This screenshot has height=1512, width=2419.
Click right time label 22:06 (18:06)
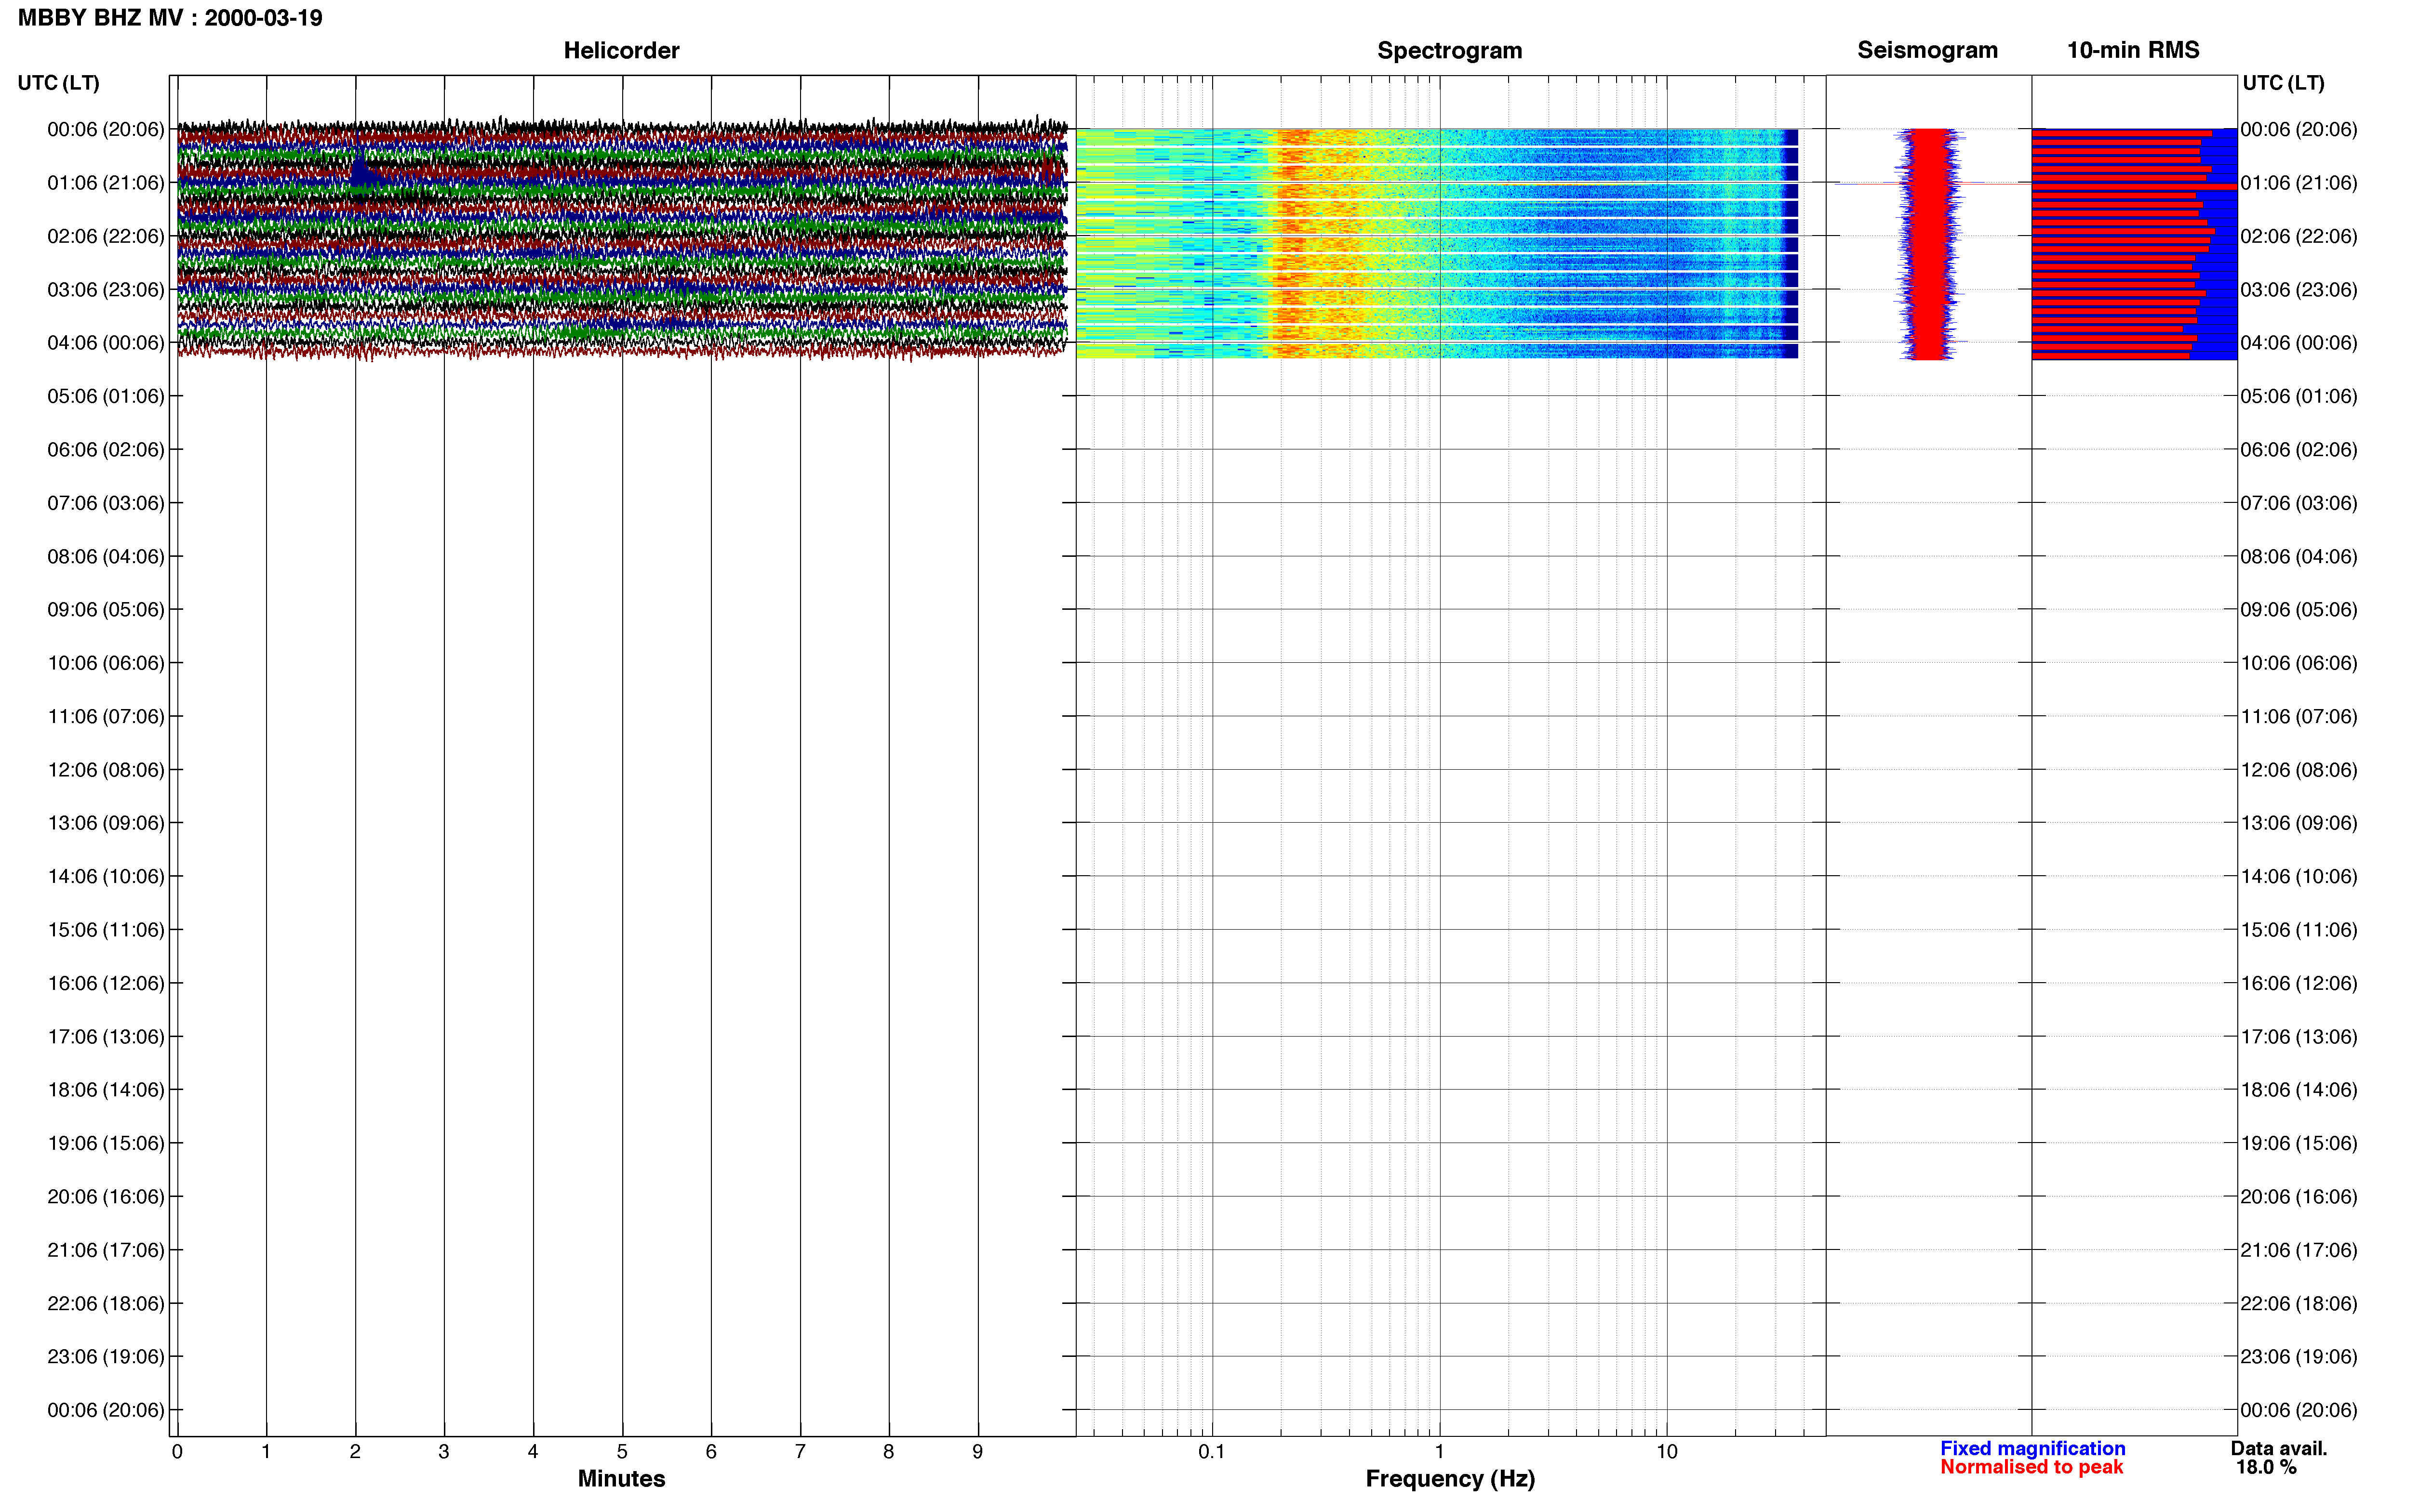[x=2299, y=1304]
